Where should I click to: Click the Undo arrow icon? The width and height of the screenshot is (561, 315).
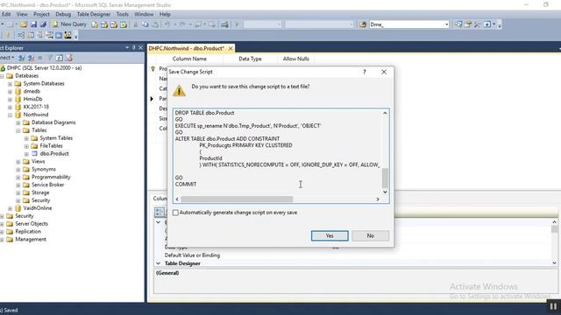(x=167, y=24)
